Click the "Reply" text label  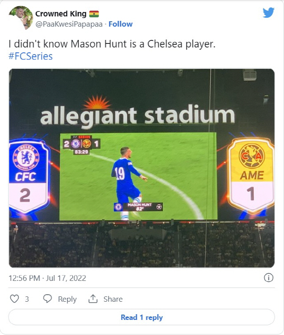(67, 299)
